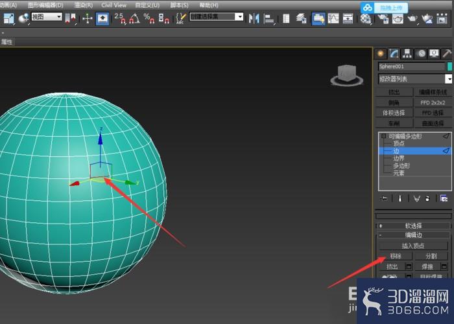This screenshot has height=324, width=454.
Task: Open the layer manager list icon
Action: coord(286,19)
